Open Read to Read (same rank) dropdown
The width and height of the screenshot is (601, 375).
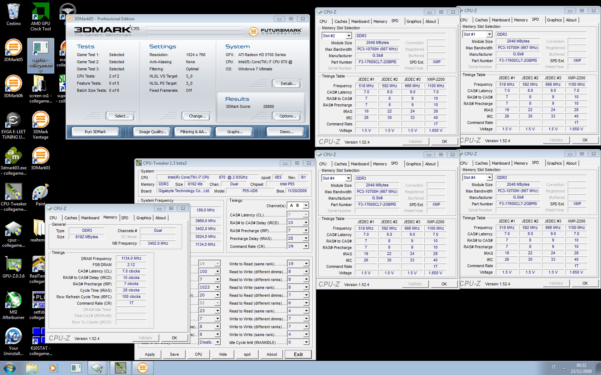(x=306, y=311)
